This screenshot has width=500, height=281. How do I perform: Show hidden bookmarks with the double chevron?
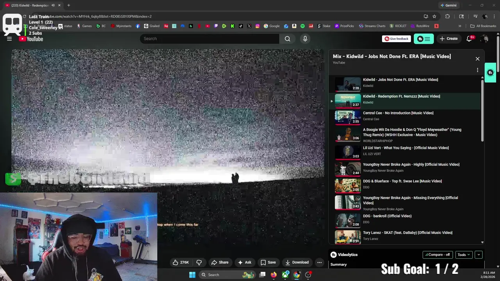point(460,26)
